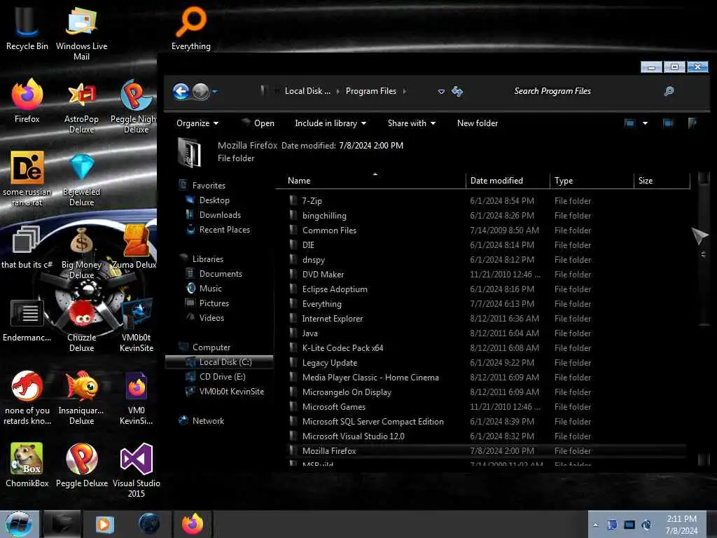Sort by the Type column header
717x538 pixels.
click(x=592, y=181)
